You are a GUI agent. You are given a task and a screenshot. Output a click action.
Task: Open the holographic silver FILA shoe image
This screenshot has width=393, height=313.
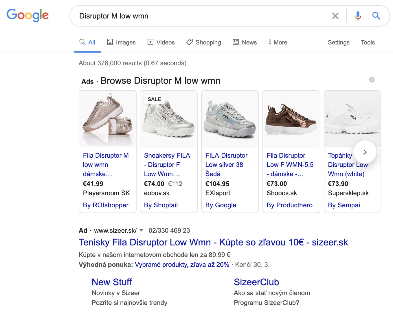(x=230, y=119)
